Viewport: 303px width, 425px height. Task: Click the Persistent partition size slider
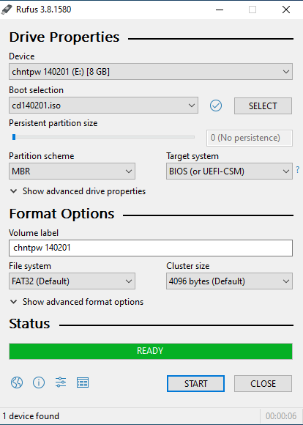pos(103,137)
